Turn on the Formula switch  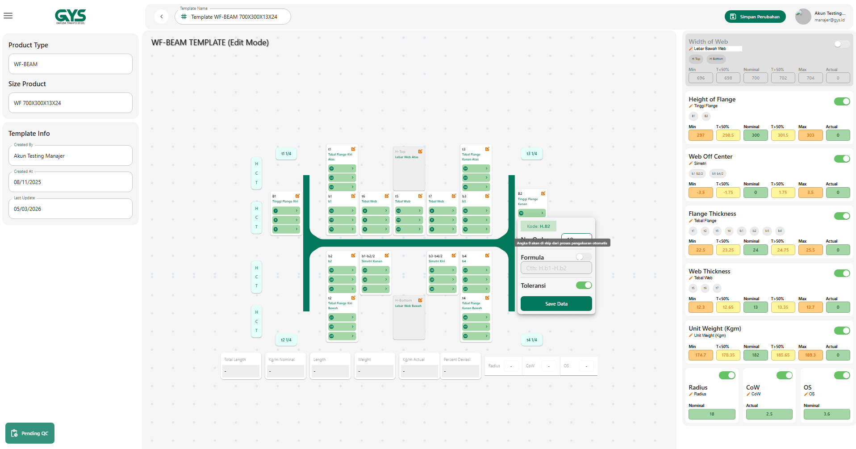coord(583,257)
